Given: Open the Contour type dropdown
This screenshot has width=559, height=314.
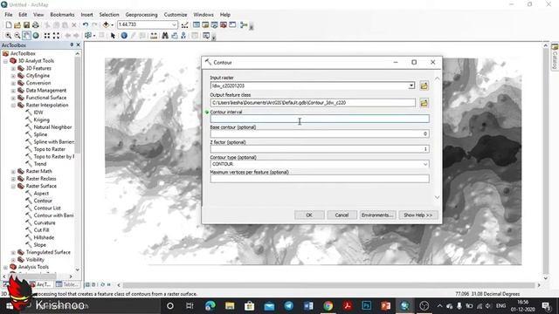Looking at the screenshot, I should tap(425, 164).
